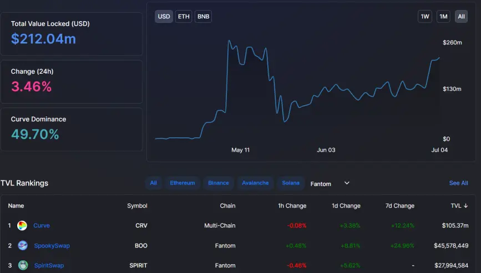
Task: Open the Fantom chain dropdown
Action: coord(330,184)
